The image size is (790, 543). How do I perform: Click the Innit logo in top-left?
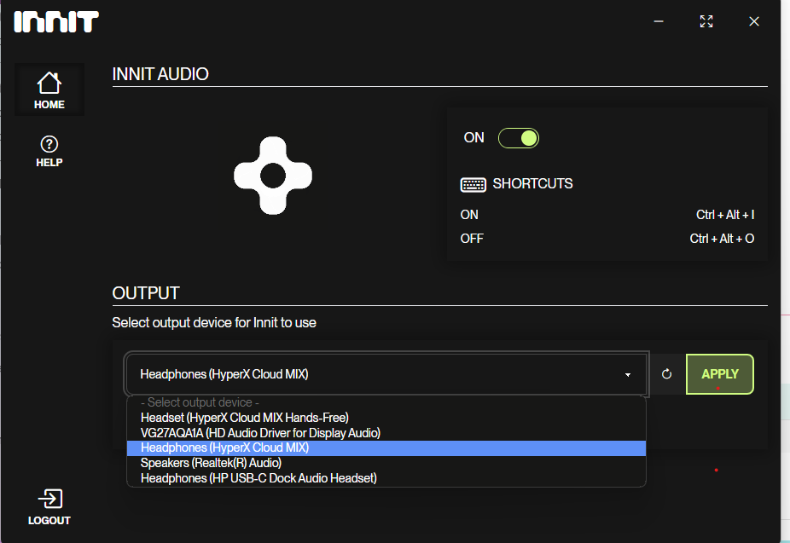click(x=56, y=22)
